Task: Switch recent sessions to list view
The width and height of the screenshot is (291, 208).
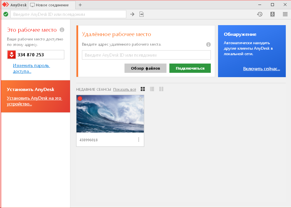Action: click(x=152, y=89)
